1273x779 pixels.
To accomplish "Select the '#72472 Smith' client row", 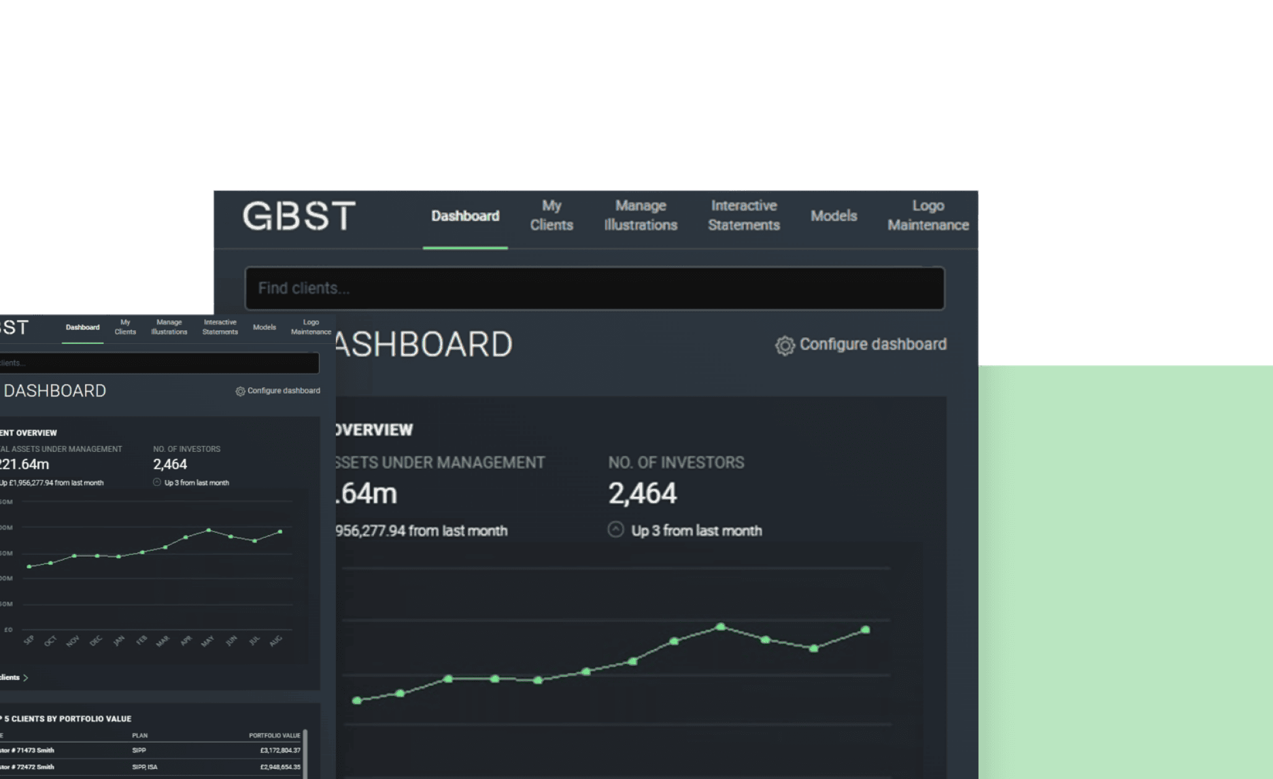I will [x=150, y=767].
